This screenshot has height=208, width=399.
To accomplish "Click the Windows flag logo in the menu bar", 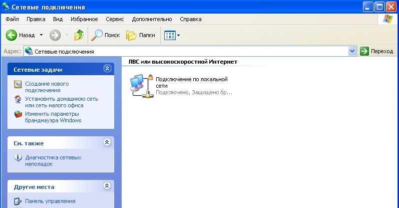I will pyautogui.click(x=388, y=19).
